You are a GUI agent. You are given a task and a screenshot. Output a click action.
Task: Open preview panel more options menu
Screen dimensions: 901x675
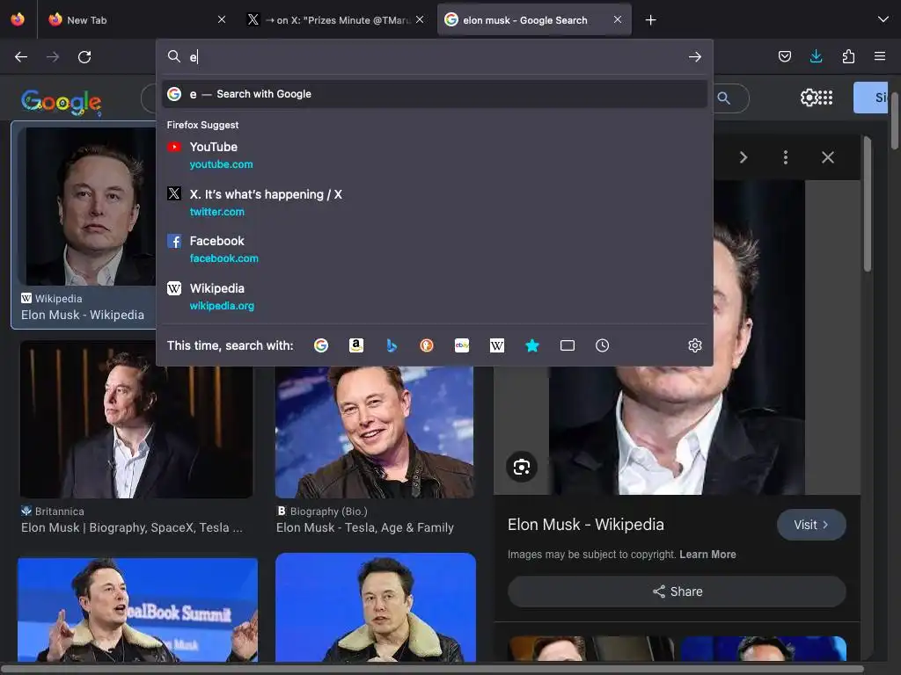[786, 157]
